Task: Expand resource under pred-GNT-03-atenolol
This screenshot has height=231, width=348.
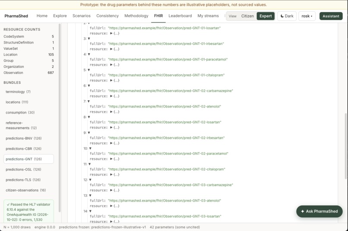Action: pyautogui.click(x=111, y=206)
